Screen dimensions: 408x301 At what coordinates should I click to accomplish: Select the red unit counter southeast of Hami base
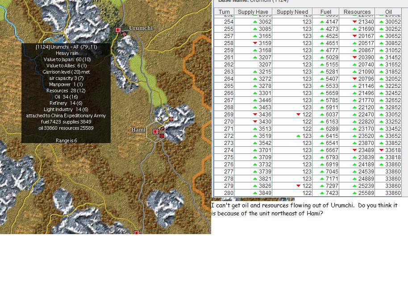(162, 136)
